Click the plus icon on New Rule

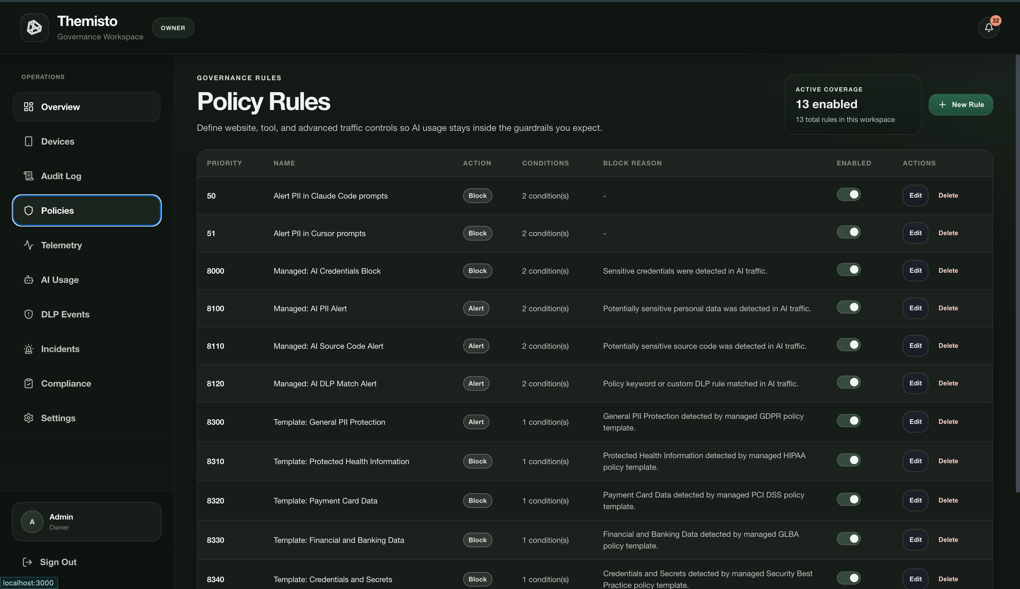942,104
